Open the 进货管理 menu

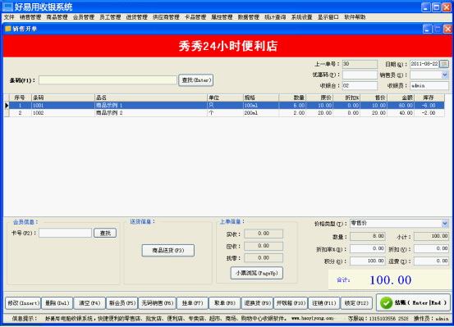tap(137, 17)
